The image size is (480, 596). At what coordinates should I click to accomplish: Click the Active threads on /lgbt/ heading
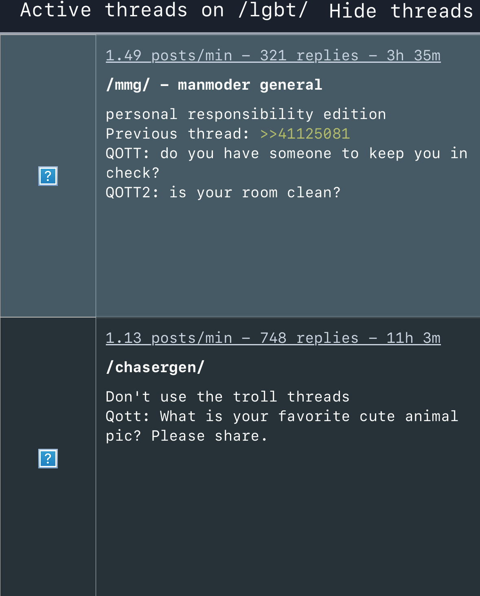pyautogui.click(x=164, y=10)
